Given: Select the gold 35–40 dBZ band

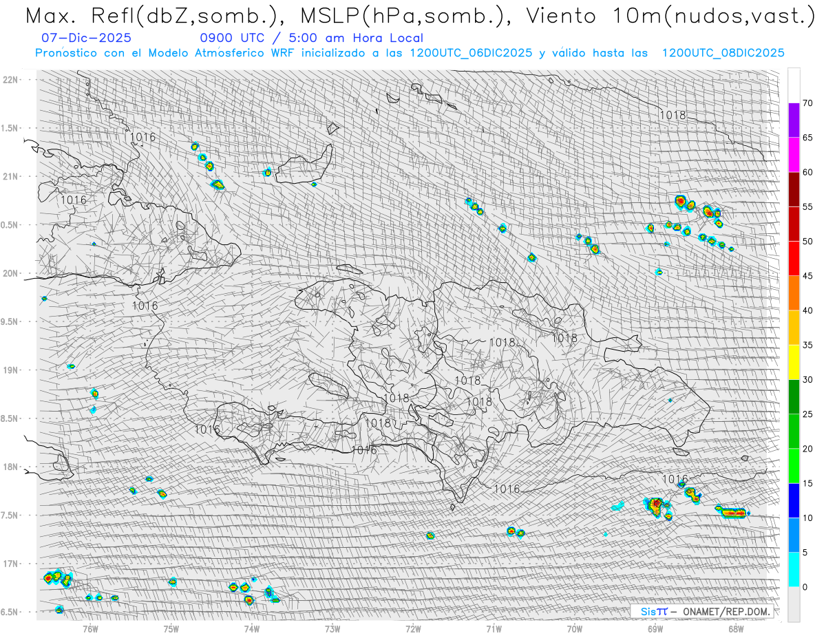Looking at the screenshot, I should (794, 328).
